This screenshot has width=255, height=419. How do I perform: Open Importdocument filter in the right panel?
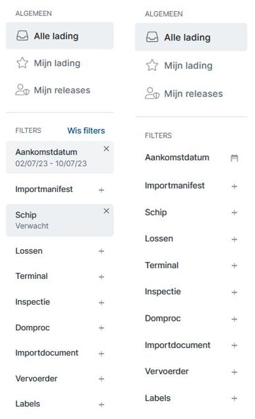(x=234, y=345)
